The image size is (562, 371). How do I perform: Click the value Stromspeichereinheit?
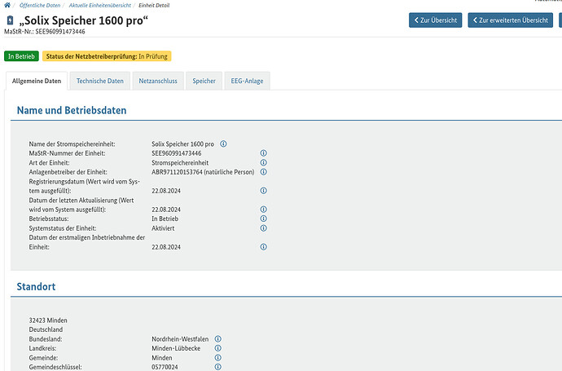pyautogui.click(x=180, y=162)
